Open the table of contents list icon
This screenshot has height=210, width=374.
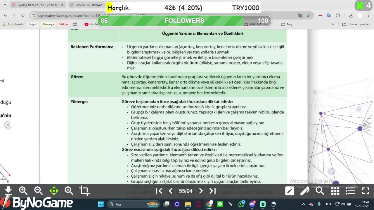350,191
